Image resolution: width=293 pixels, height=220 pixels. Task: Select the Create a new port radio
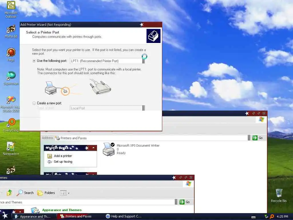pos(34,103)
